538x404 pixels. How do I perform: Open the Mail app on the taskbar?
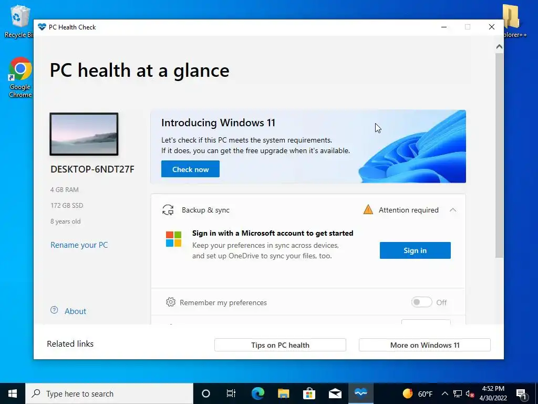point(335,393)
